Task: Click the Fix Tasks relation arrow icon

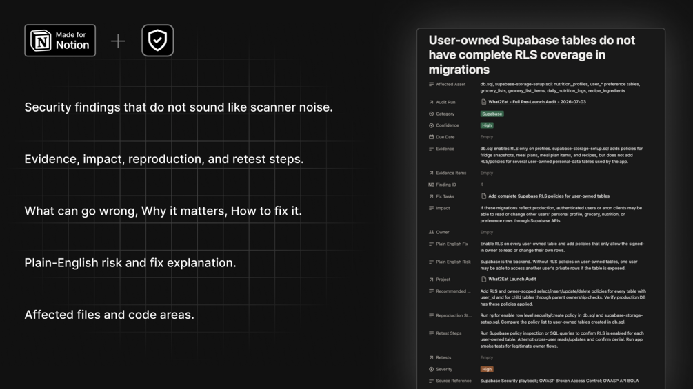Action: click(x=431, y=196)
